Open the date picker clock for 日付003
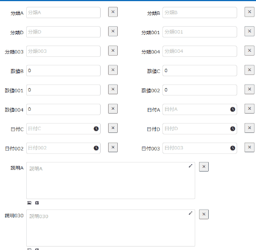The width and height of the screenshot is (256, 250). point(233,148)
